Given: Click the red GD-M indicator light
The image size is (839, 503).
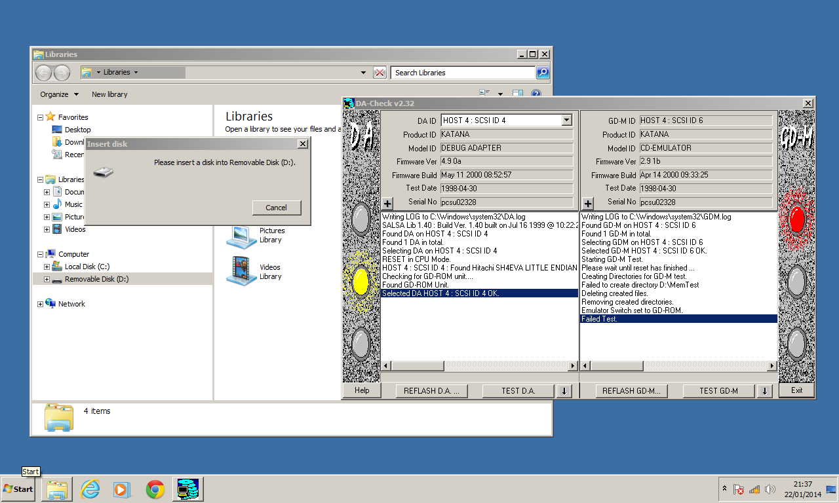Looking at the screenshot, I should pyautogui.click(x=796, y=219).
